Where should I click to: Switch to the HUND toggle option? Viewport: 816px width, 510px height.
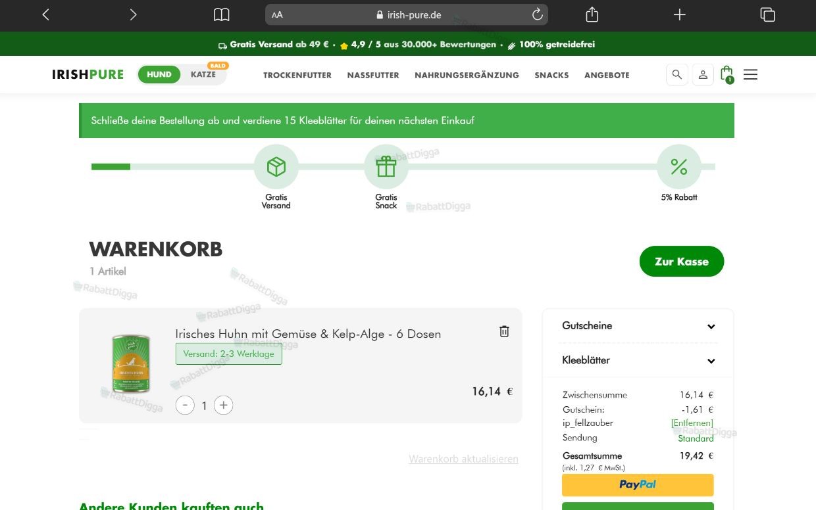point(159,75)
